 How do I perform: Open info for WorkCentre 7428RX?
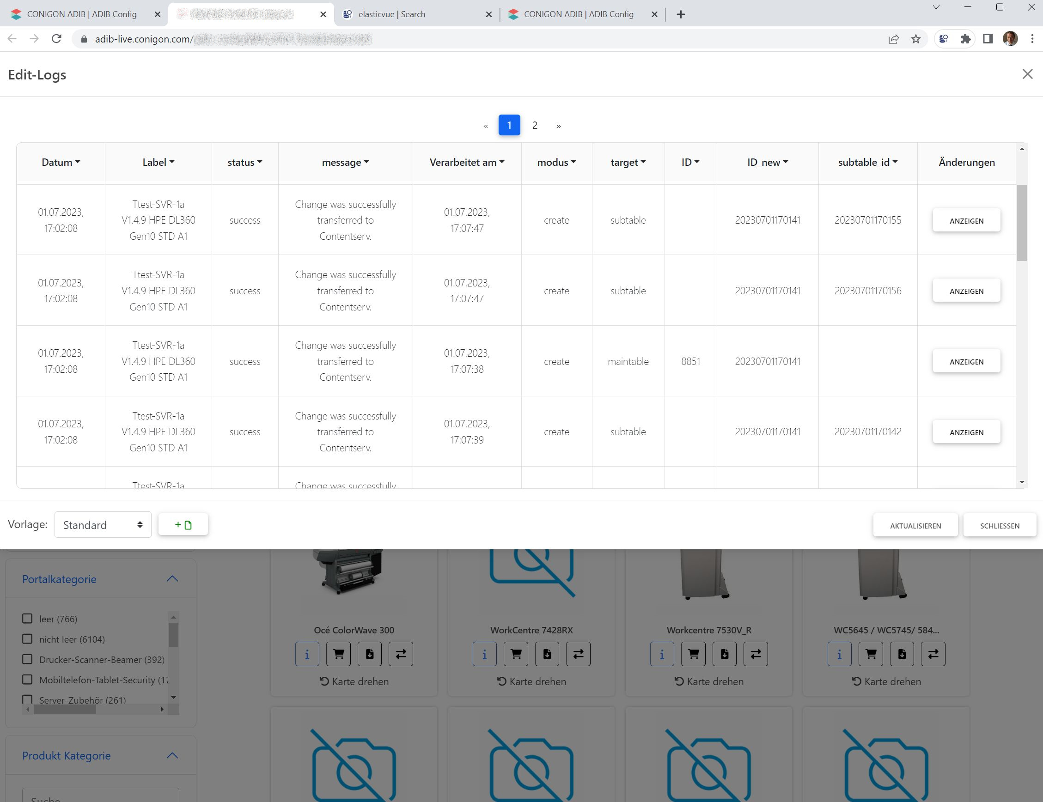[x=485, y=654]
